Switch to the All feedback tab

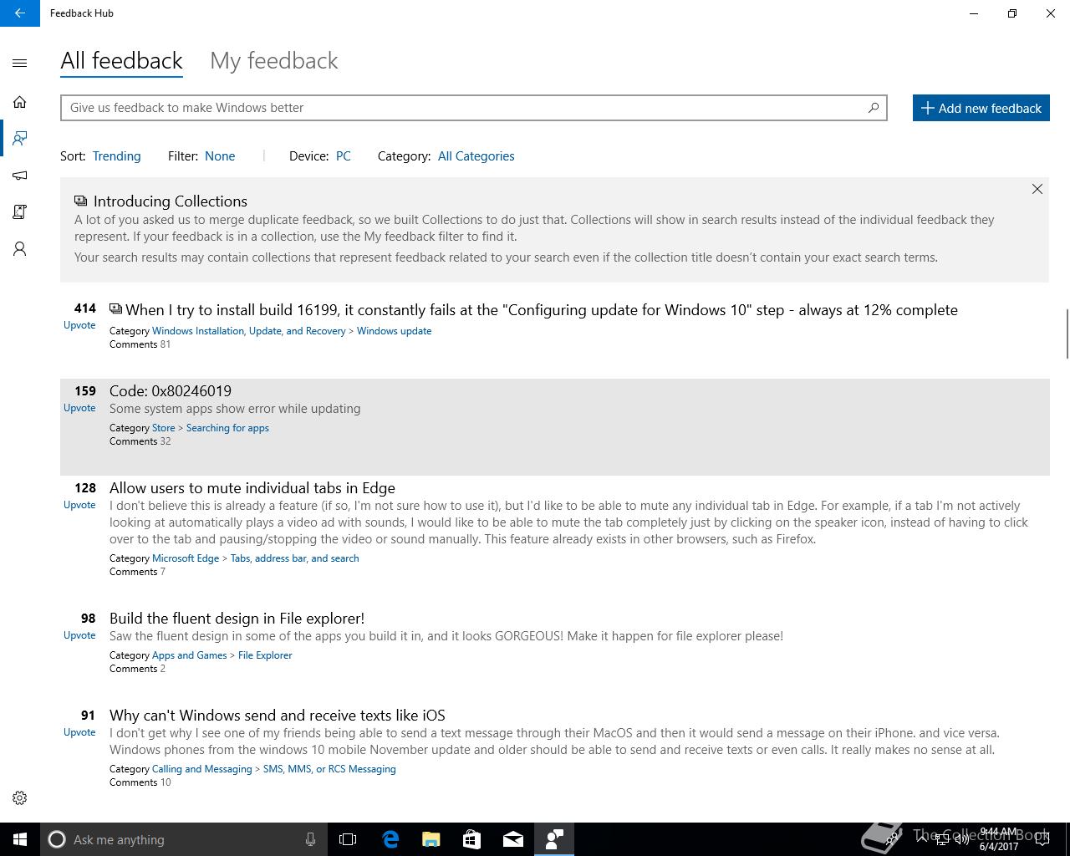(121, 61)
